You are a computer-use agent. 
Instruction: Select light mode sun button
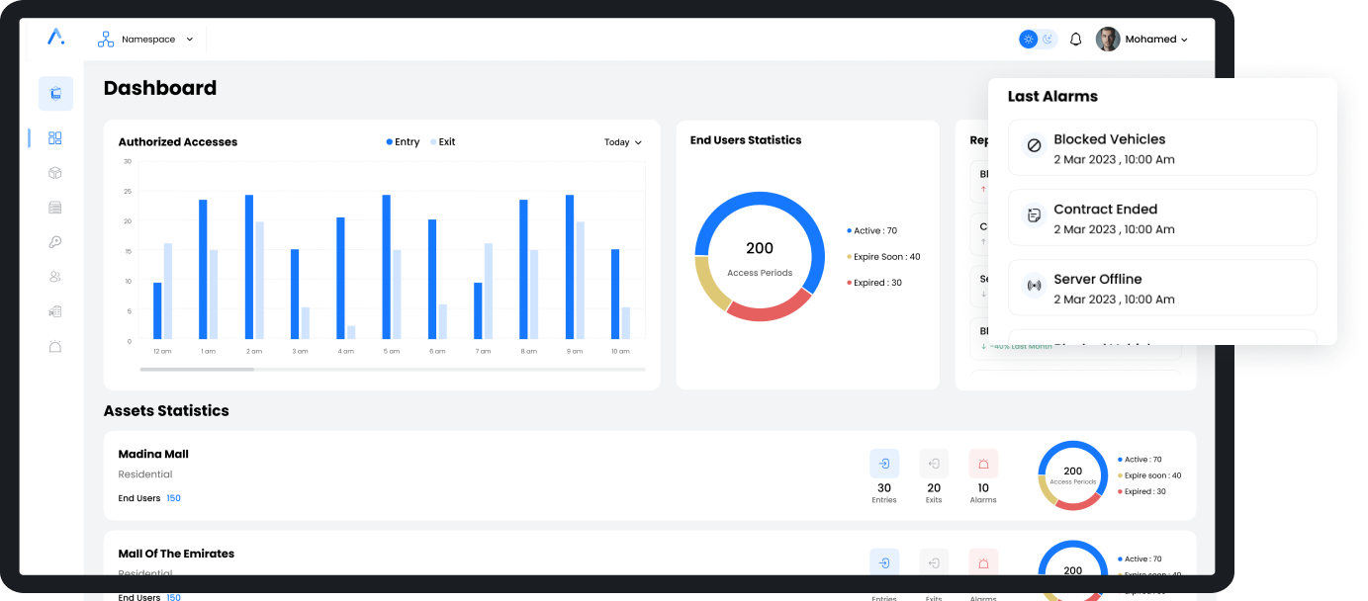pos(1029,40)
